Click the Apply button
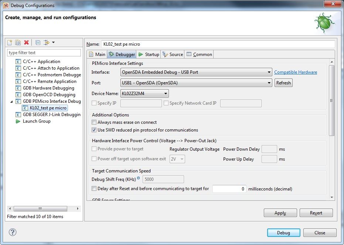Screen dimensions: 344x245 (x=280, y=213)
